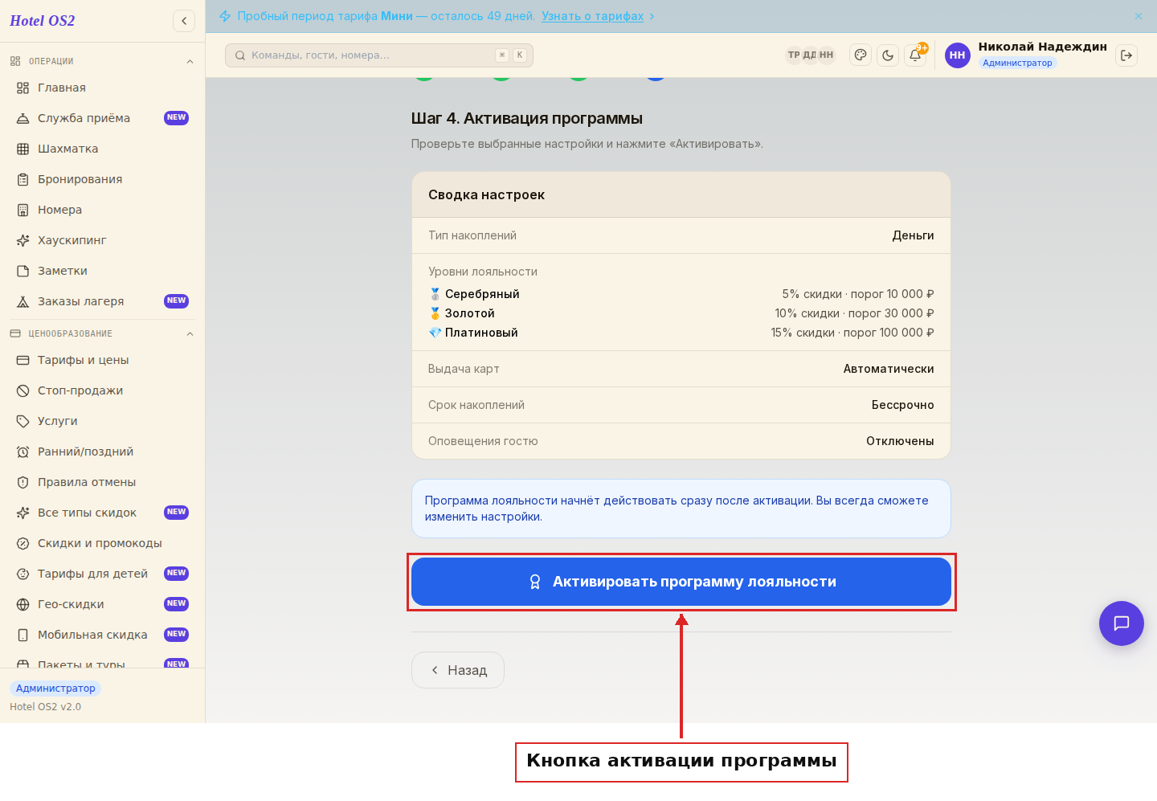Screen dimensions: 1157x801
Task: Click the Правила отмены shield icon
Action: click(23, 482)
